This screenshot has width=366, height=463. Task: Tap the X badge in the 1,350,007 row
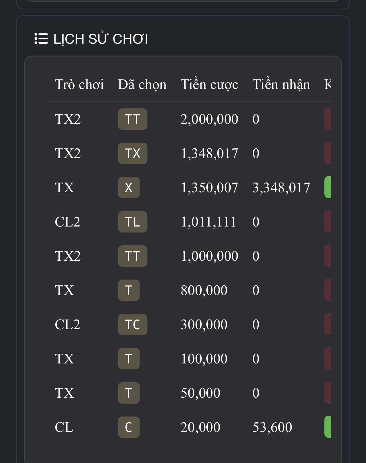[129, 187]
